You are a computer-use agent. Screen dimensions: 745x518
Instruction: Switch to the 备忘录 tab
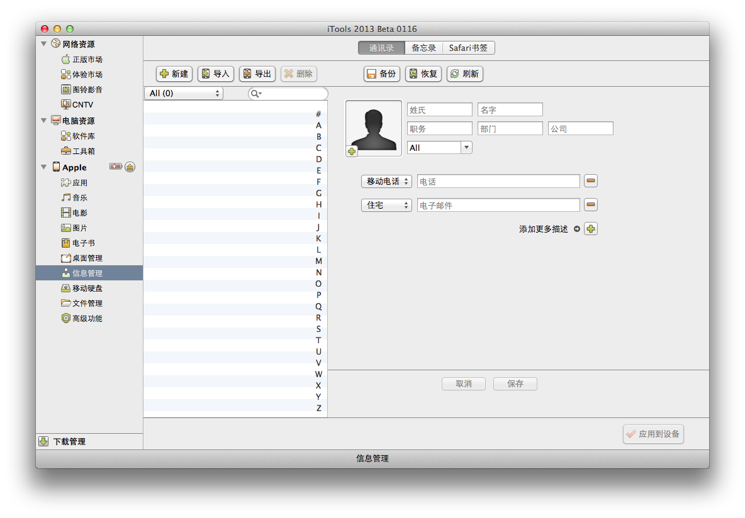423,48
